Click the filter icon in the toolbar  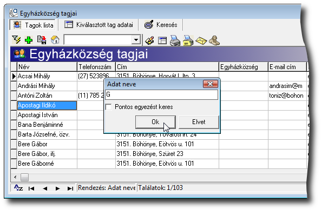pos(16,40)
